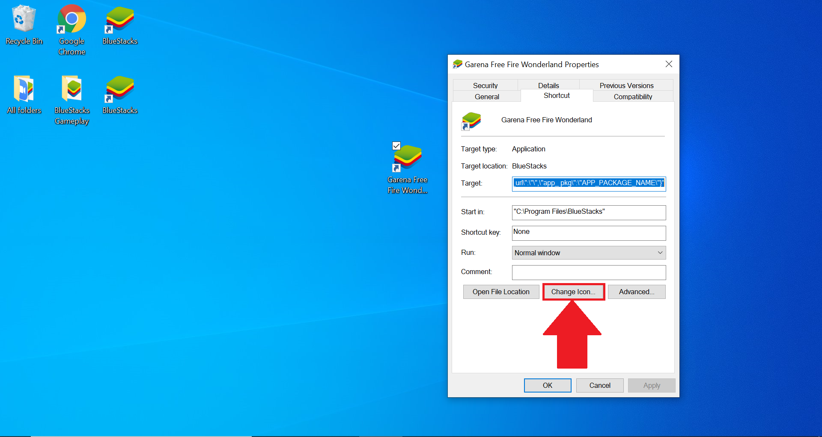Select the Google Chrome desktop shortcut

coord(71,30)
